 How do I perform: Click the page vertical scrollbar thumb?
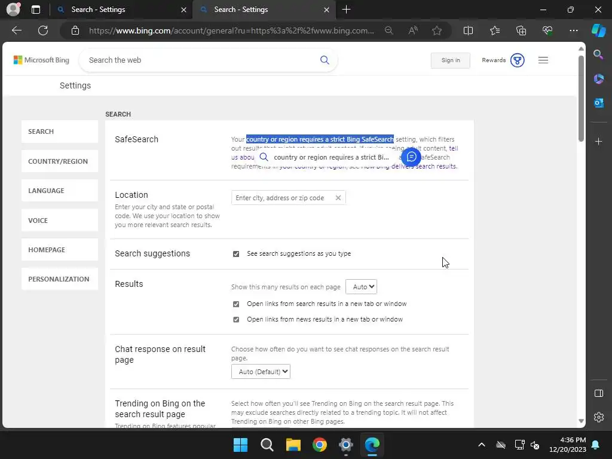click(581, 99)
